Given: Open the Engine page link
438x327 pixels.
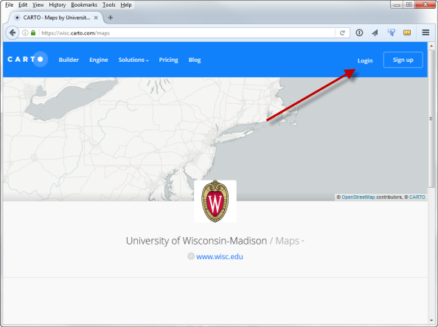Looking at the screenshot, I should pyautogui.click(x=99, y=60).
